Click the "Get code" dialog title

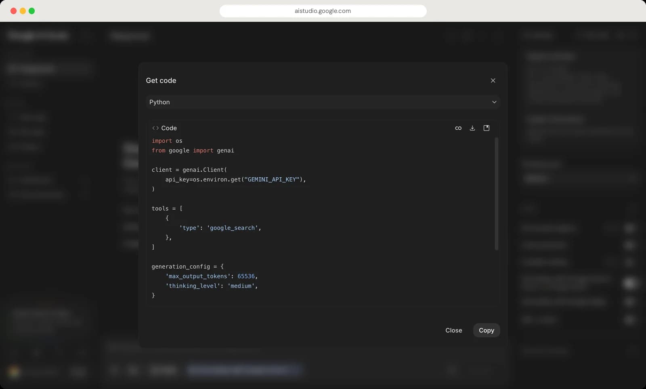click(x=161, y=80)
